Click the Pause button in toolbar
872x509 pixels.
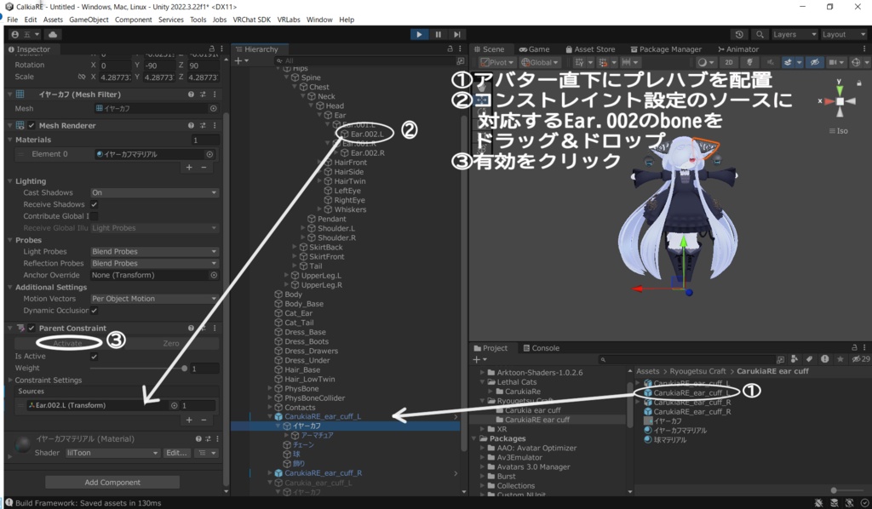[x=439, y=34]
